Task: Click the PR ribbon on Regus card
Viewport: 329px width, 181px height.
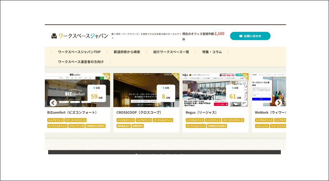Action: point(245,76)
